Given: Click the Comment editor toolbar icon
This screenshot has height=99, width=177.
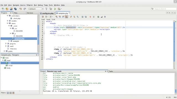Looking at the screenshot, I should point(98,17).
